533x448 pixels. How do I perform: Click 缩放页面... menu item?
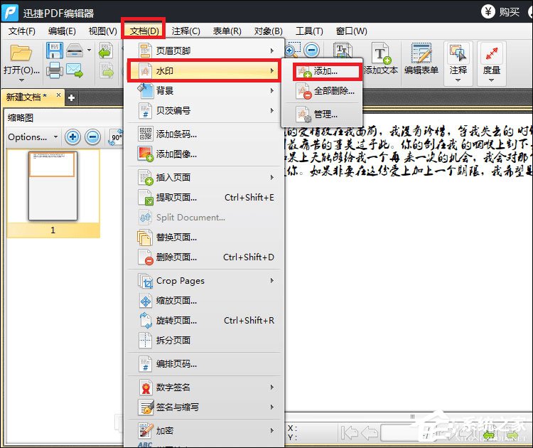(x=205, y=301)
